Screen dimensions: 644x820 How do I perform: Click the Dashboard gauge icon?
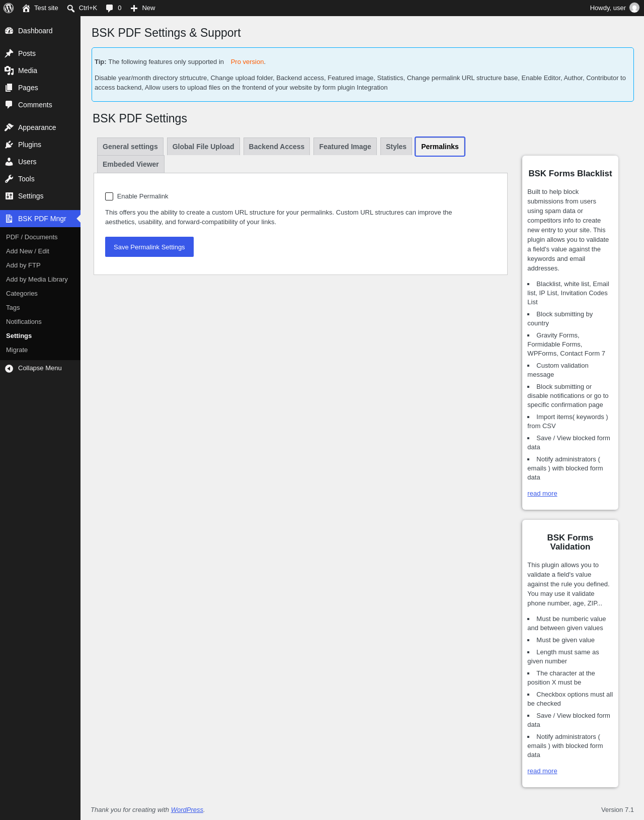[9, 31]
